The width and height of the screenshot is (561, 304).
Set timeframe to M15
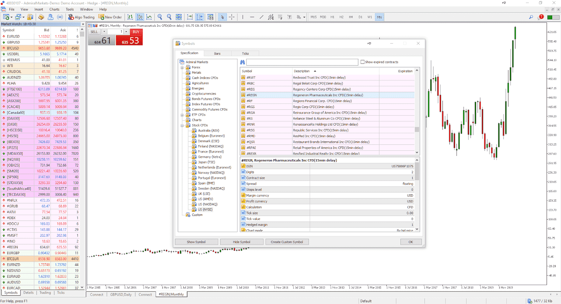click(313, 17)
